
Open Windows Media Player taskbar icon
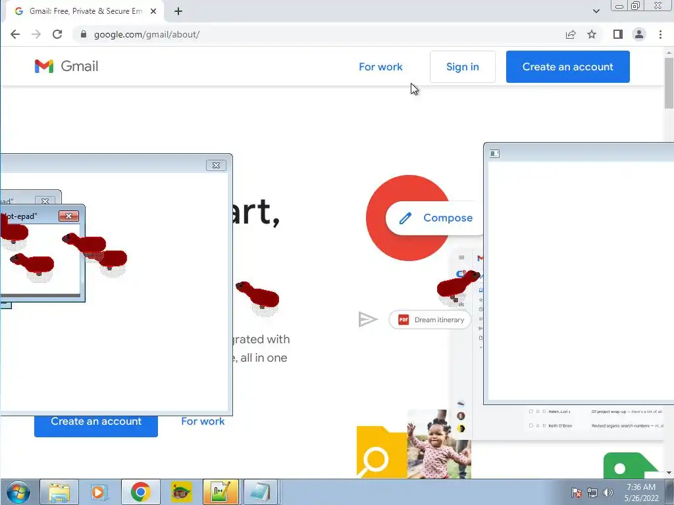[x=99, y=492]
